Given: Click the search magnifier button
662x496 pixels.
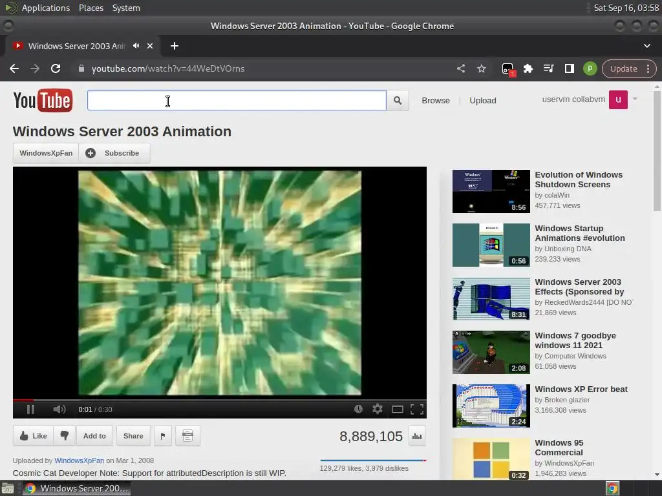Looking at the screenshot, I should point(398,100).
